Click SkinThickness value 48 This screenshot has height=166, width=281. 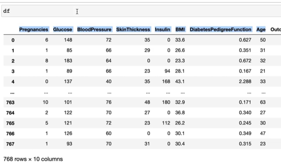147,102
